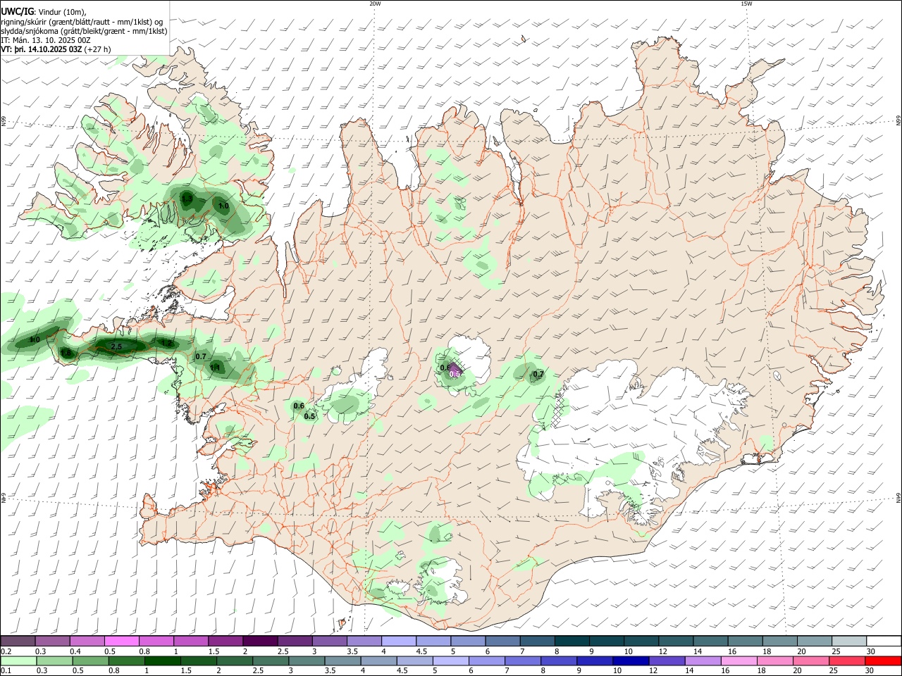
Task: Click the 'slydda/snjókoma (grátt/bleikt/grænt - mm/1klst)' line
Action: click(84, 31)
